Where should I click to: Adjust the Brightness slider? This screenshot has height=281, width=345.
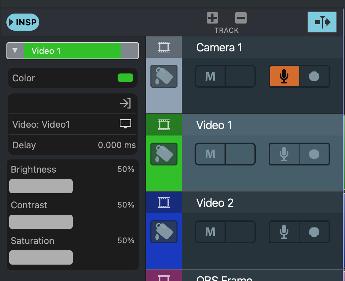pyautogui.click(x=41, y=186)
